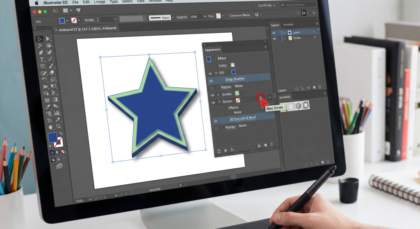Viewport: 420px width, 229px height.
Task: Click the Layers panel trash icon
Action: tap(320, 87)
